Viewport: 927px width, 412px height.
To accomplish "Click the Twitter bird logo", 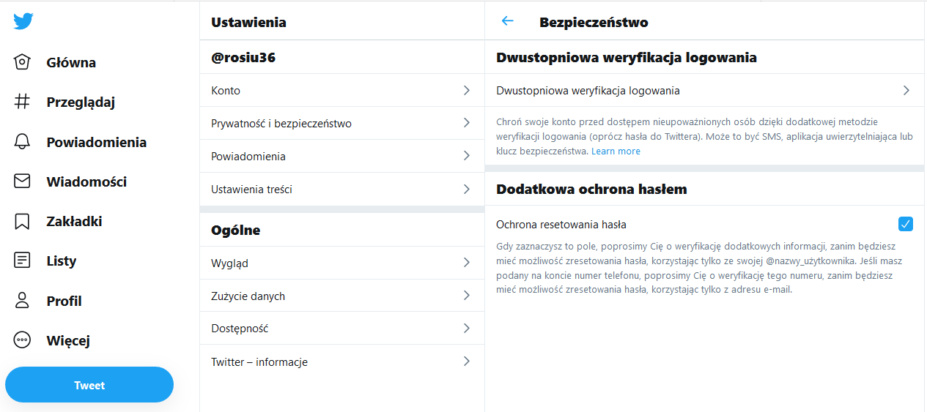I will (23, 21).
